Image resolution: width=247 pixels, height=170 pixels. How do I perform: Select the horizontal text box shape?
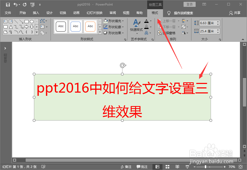coord(5,21)
